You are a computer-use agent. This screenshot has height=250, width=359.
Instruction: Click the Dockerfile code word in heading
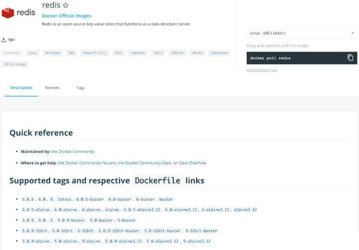tap(157, 181)
